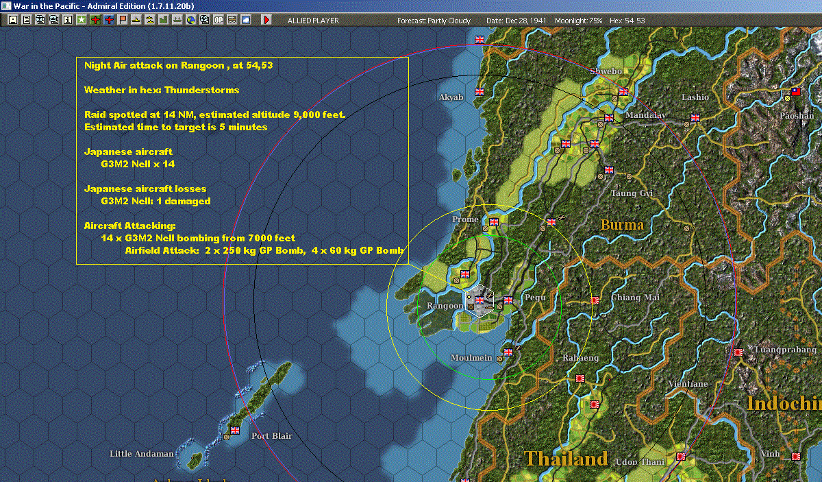Open the document list toolbar icon
Screen dimensions: 822x482
pos(27,20)
